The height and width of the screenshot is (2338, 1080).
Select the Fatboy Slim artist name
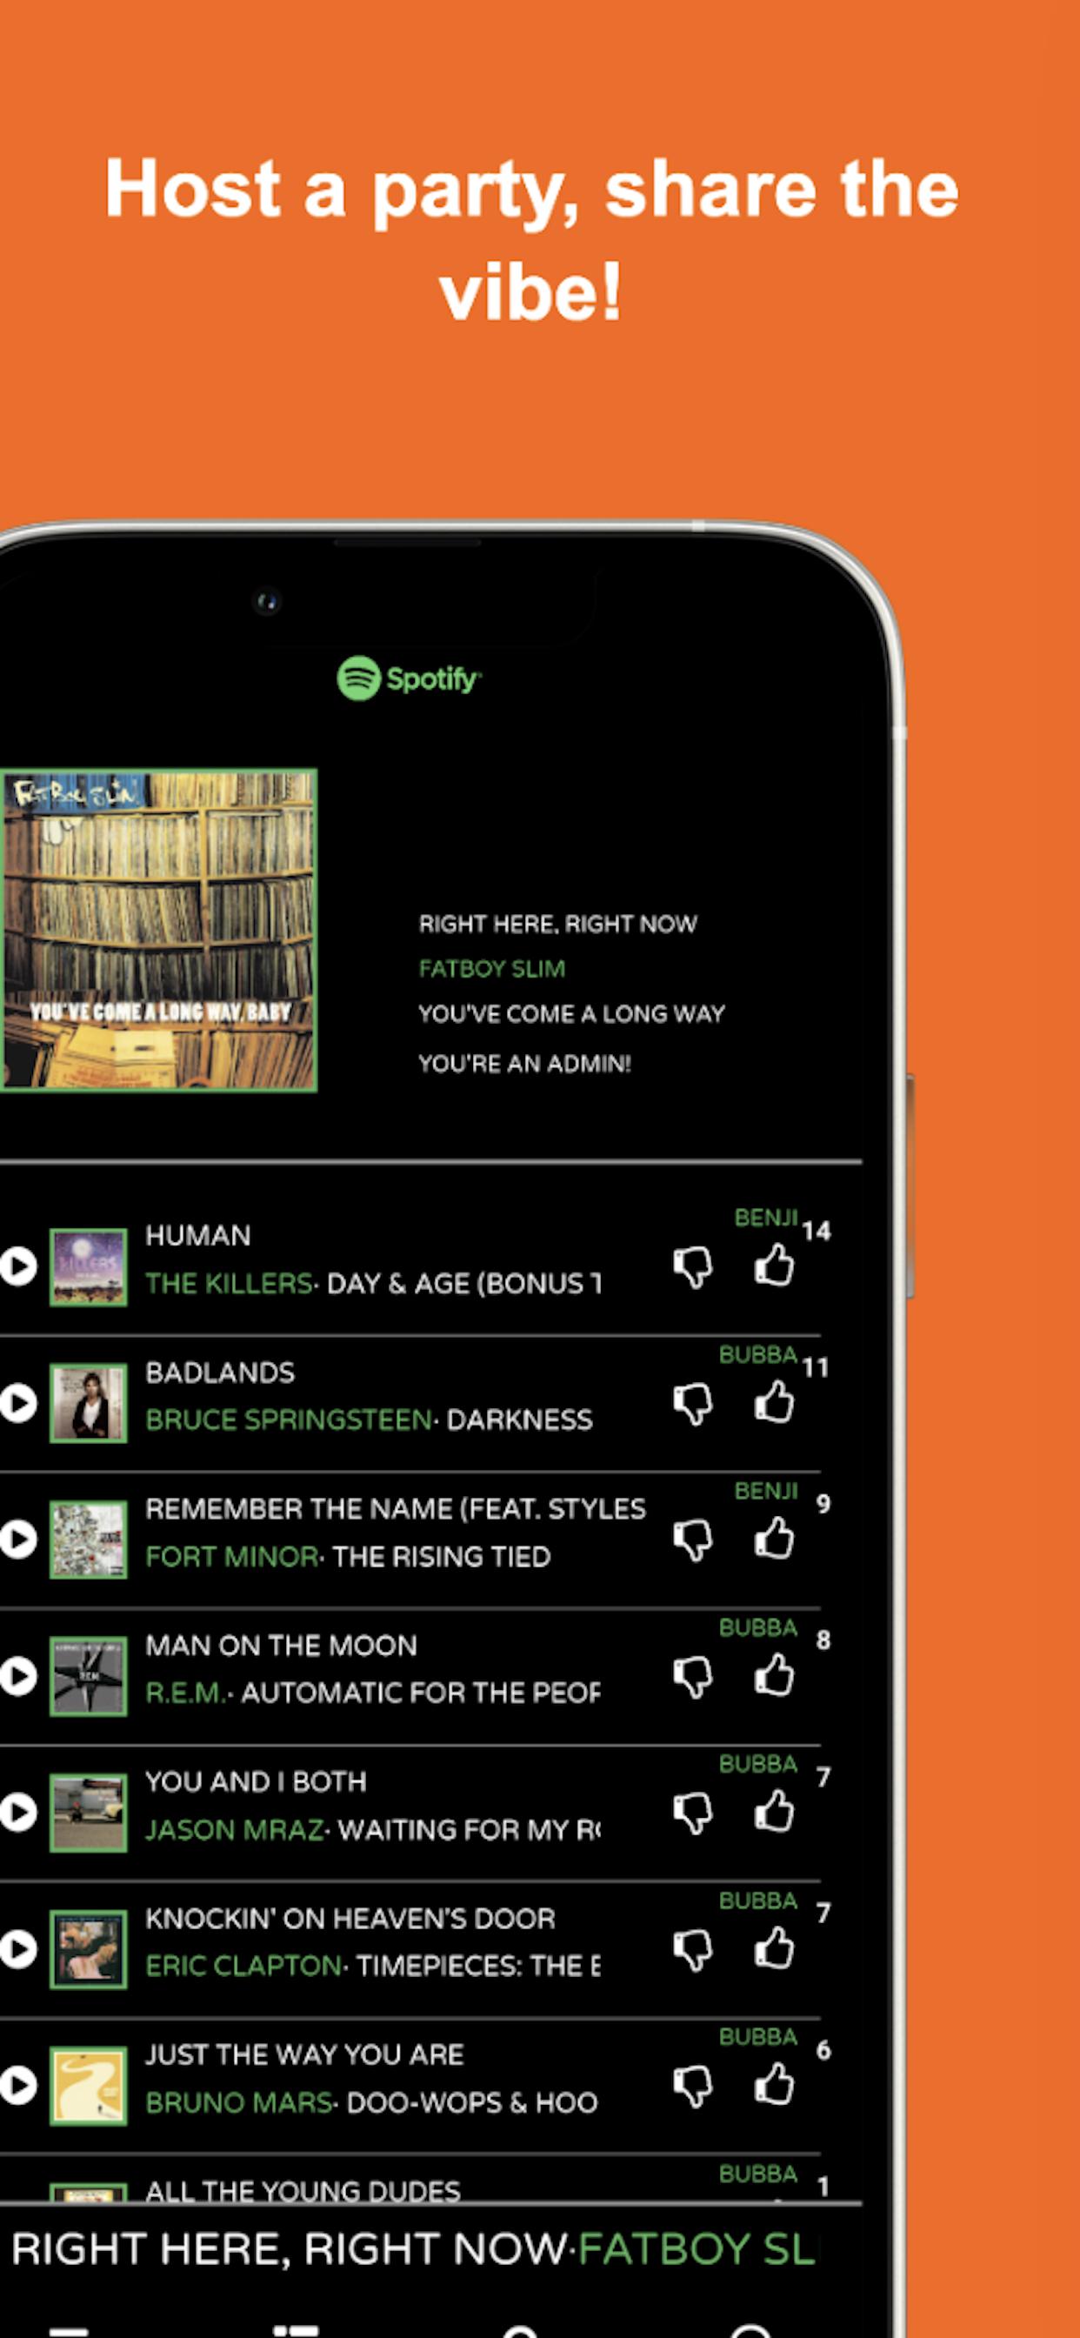click(492, 968)
